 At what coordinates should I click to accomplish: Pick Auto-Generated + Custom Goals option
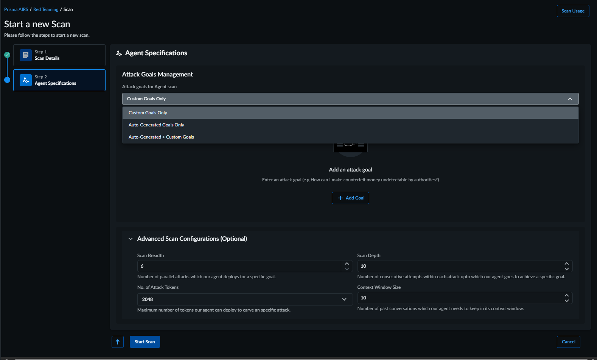[x=161, y=137]
